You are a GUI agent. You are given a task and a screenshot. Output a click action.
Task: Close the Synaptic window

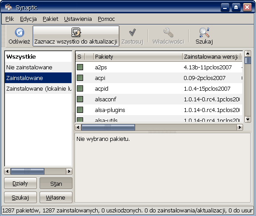tap(247, 8)
